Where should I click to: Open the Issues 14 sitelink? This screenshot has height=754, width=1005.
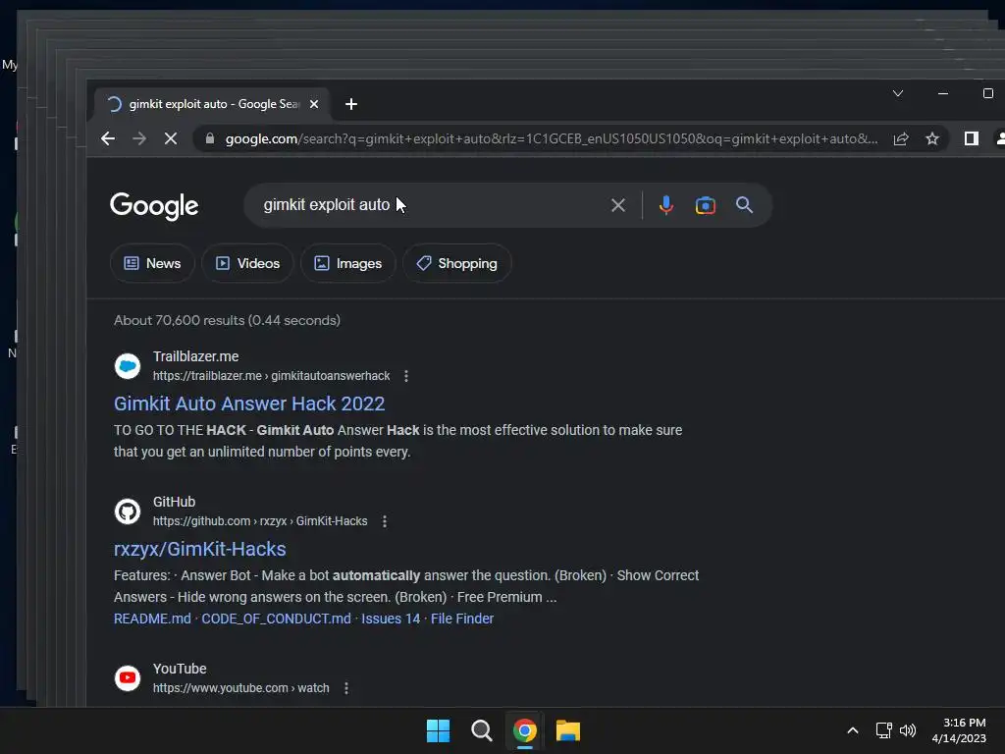pyautogui.click(x=391, y=619)
